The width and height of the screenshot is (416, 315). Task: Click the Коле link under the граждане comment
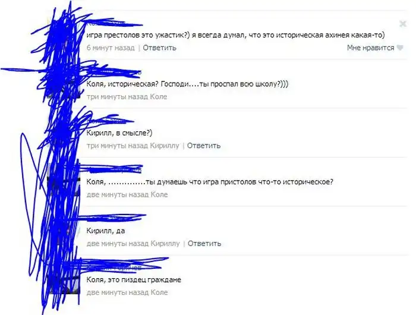click(x=159, y=292)
